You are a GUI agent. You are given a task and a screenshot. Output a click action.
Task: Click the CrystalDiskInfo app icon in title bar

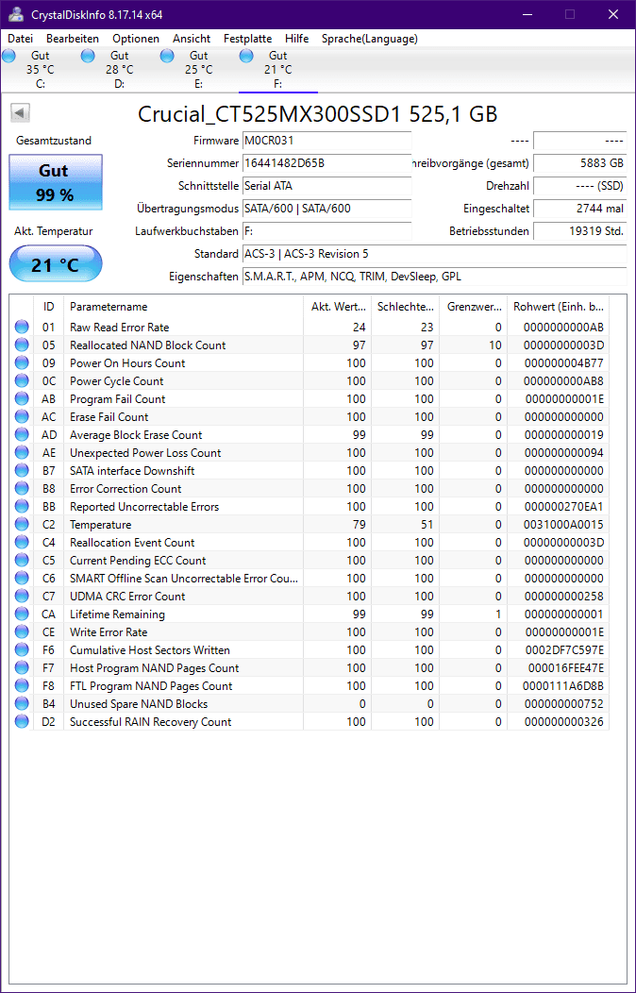[15, 14]
